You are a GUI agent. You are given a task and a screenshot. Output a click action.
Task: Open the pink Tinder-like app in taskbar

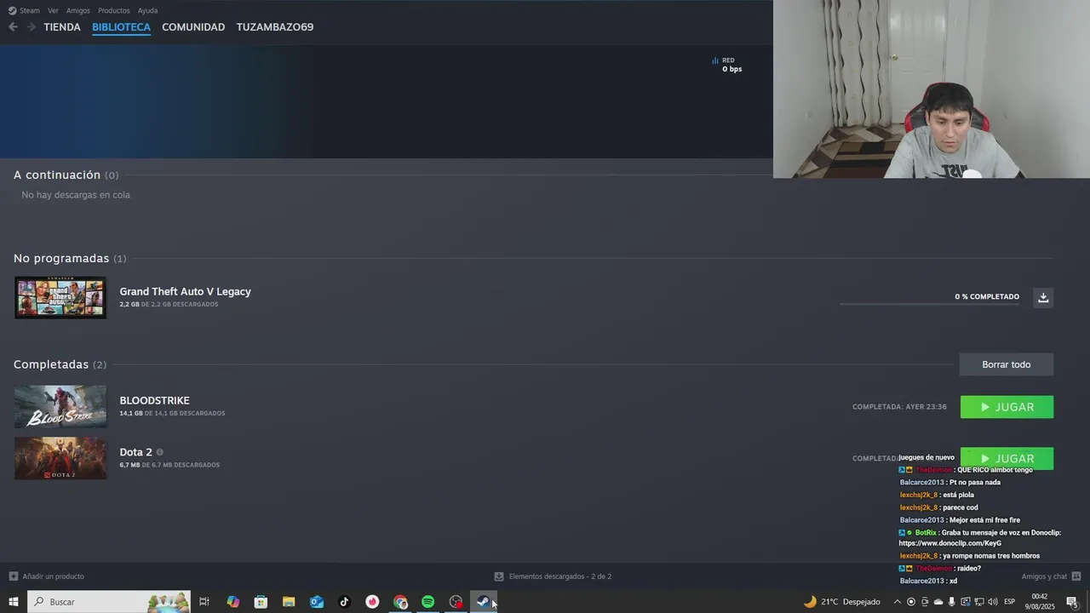click(372, 602)
